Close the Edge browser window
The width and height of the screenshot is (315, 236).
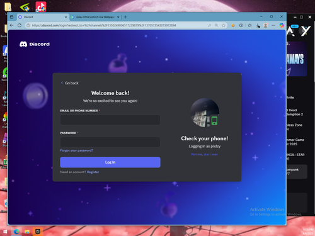[282, 16]
